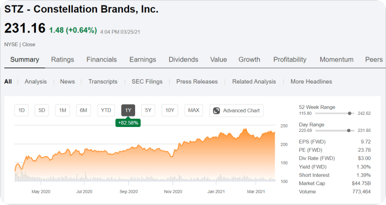The height and width of the screenshot is (205, 386).
Task: View the Transcripts headlines
Action: pyautogui.click(x=103, y=82)
